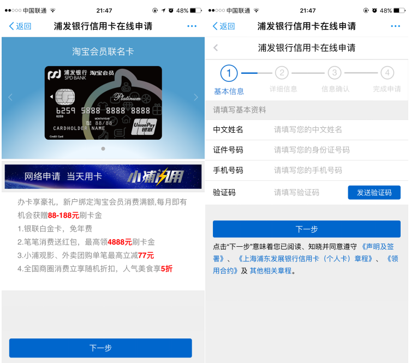This screenshot has height=363, width=411.
Task: Tap the 1.银联白金卡，免年费 line
Action: click(x=55, y=229)
